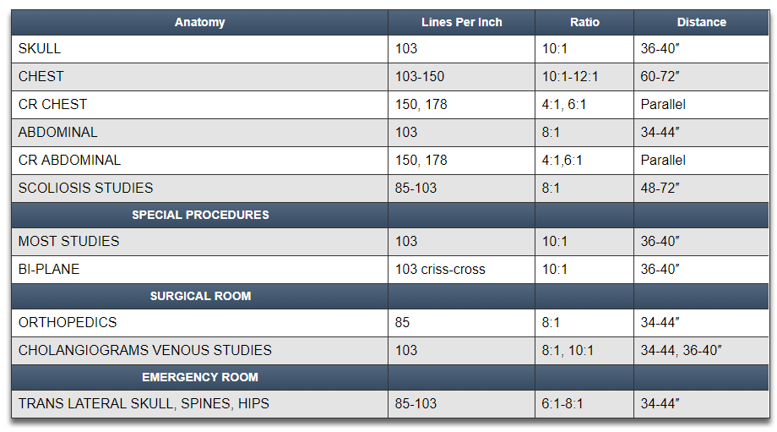The height and width of the screenshot is (432, 777).
Task: Click the CHOLANGIOGRAMS VENOUS STUDIES cell
Action: (144, 350)
